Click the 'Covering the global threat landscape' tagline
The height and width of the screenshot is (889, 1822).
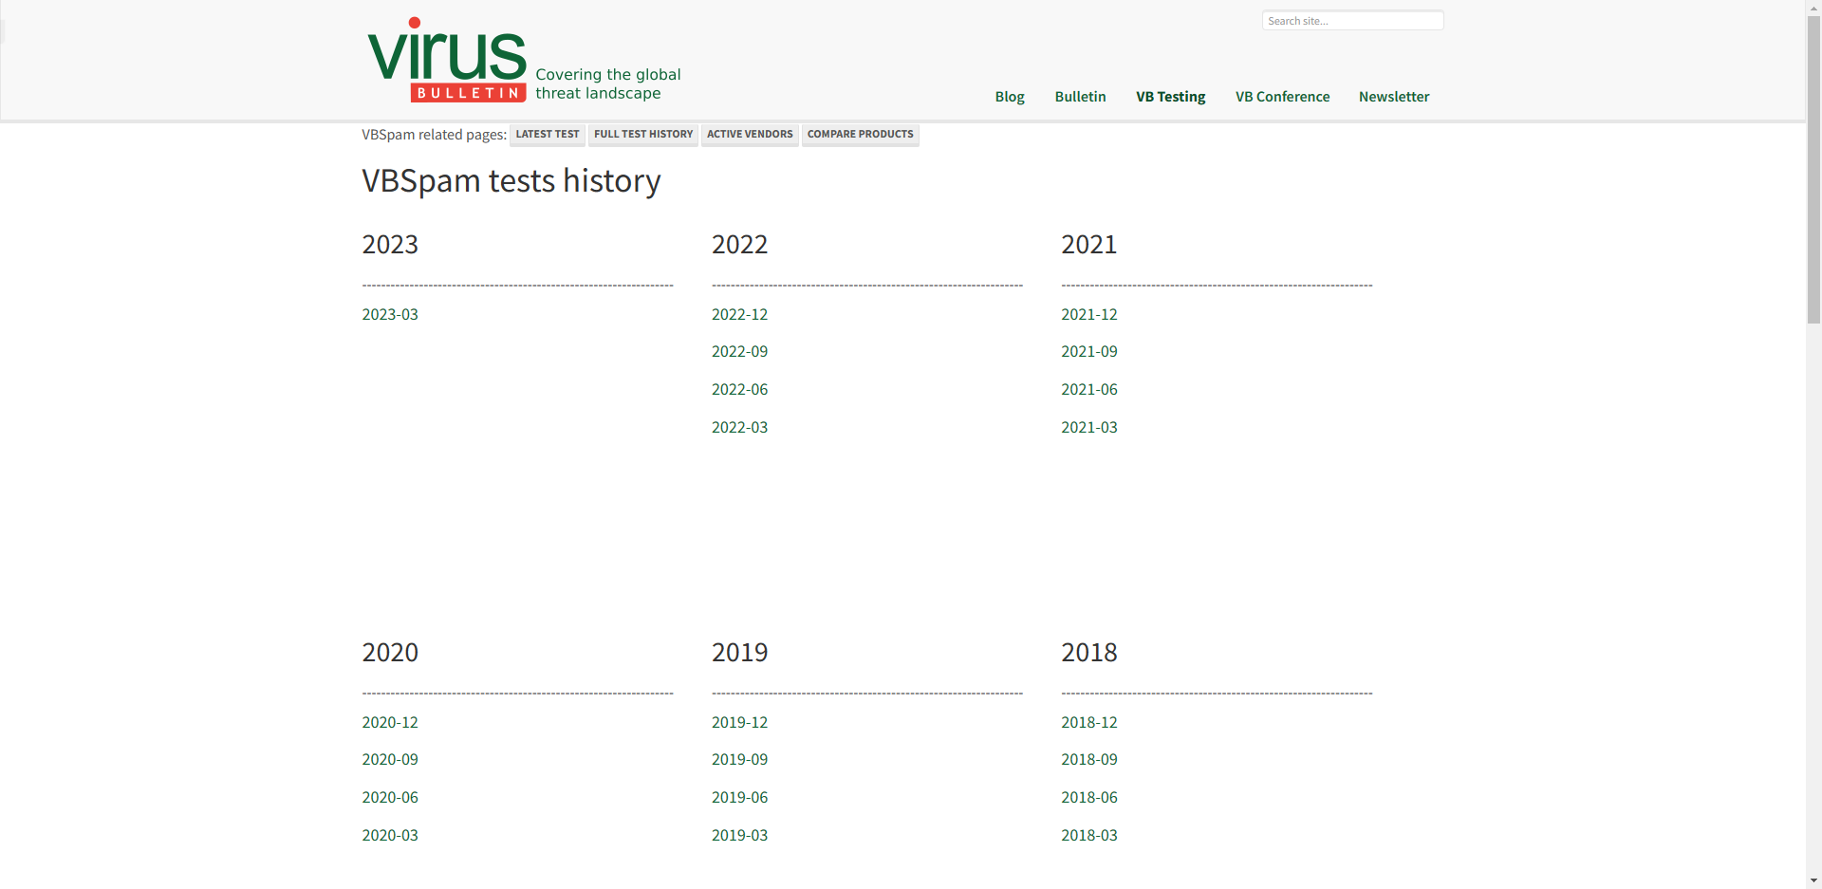[x=608, y=83]
